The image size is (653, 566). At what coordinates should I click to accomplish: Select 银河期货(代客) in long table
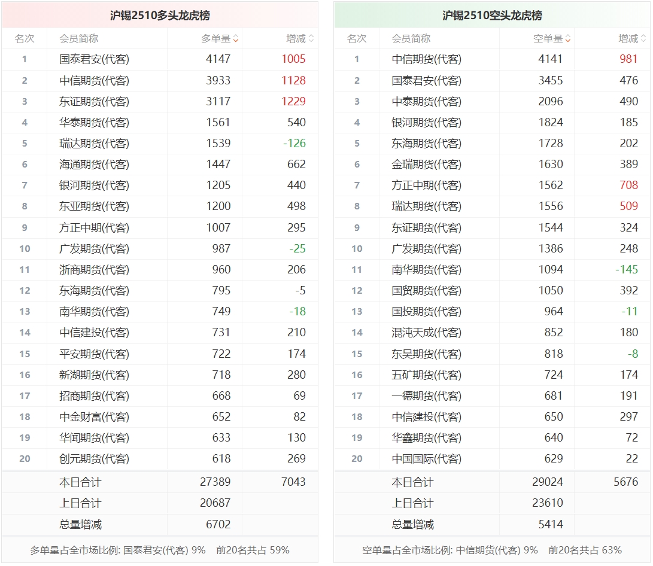pos(94,185)
